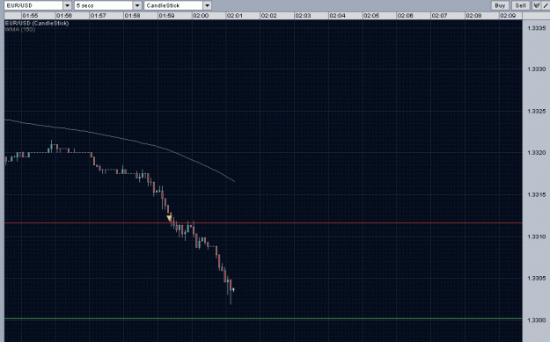Click the 01:57 time axis label

99,16
